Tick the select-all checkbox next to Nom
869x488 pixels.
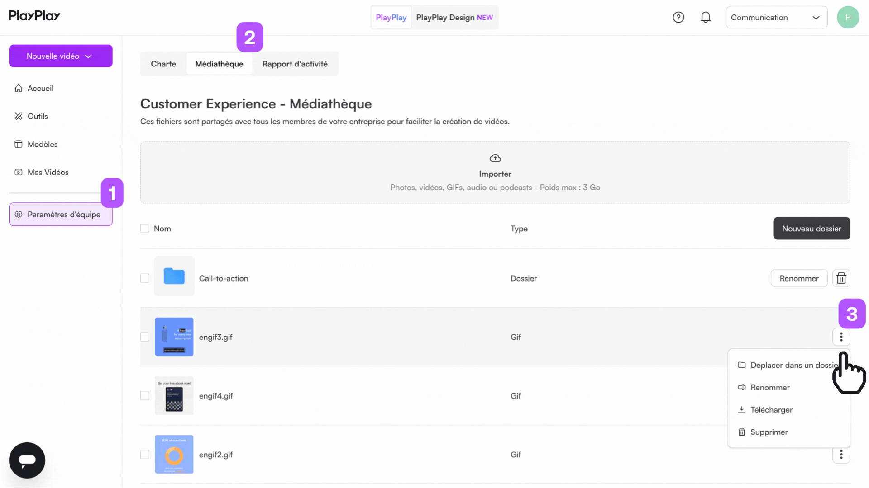(x=145, y=229)
